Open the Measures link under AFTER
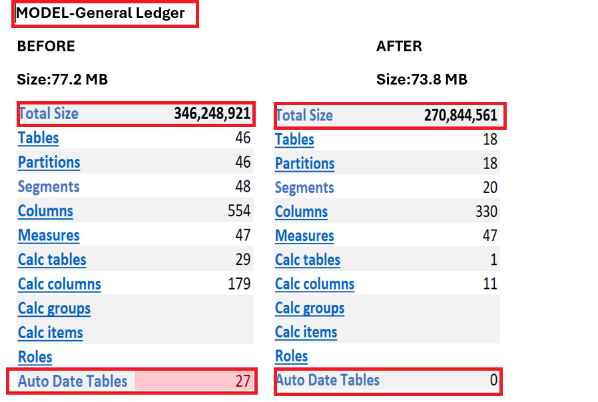Viewport: 598px width, 402px height. [304, 236]
